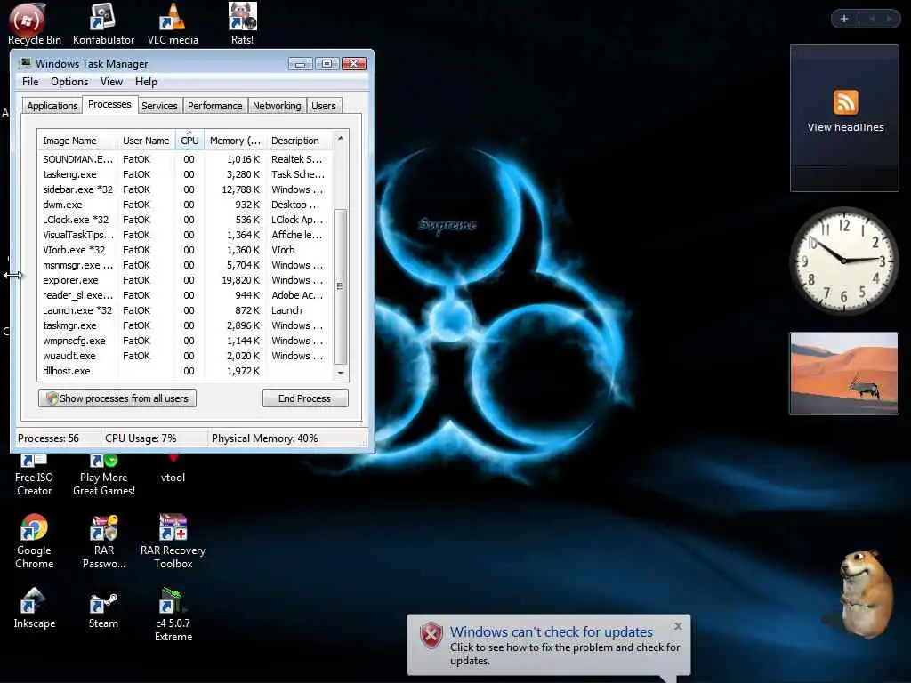This screenshot has width=911, height=683.
Task: Open the Recycle Bin desktop icon
Action: (34, 23)
